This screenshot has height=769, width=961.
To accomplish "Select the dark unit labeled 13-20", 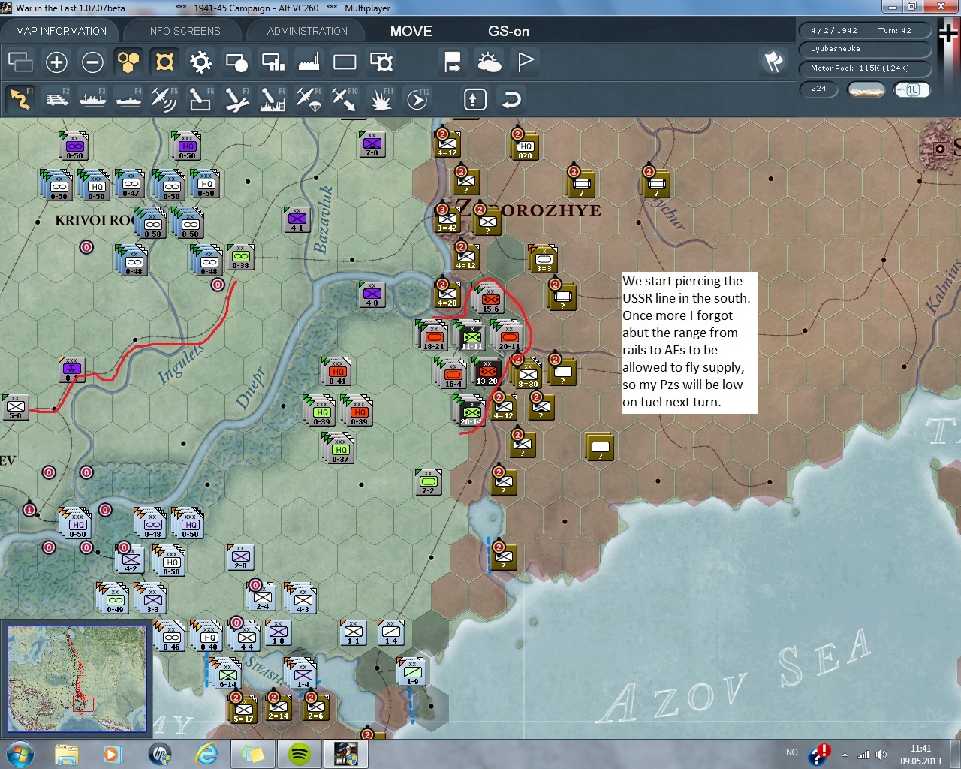I will 487,372.
